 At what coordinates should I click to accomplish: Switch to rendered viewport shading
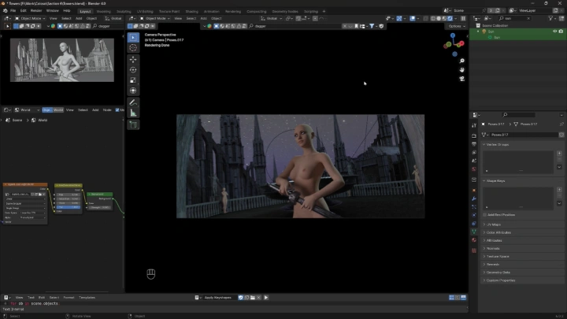[x=450, y=18]
